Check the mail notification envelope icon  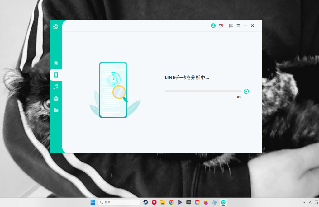pos(221,26)
